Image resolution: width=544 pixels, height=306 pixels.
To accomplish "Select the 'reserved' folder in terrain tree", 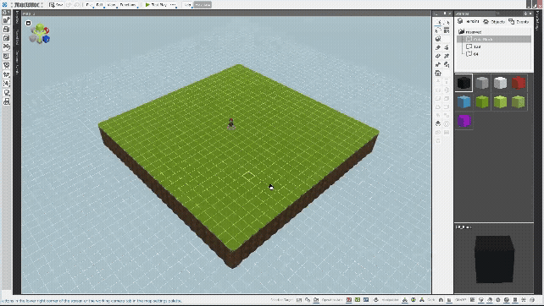I will coord(471,32).
